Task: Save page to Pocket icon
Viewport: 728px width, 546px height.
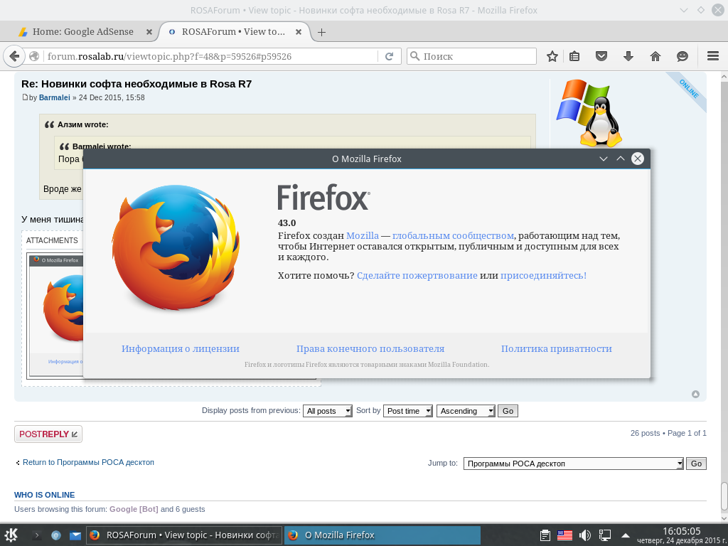Action: click(x=601, y=56)
